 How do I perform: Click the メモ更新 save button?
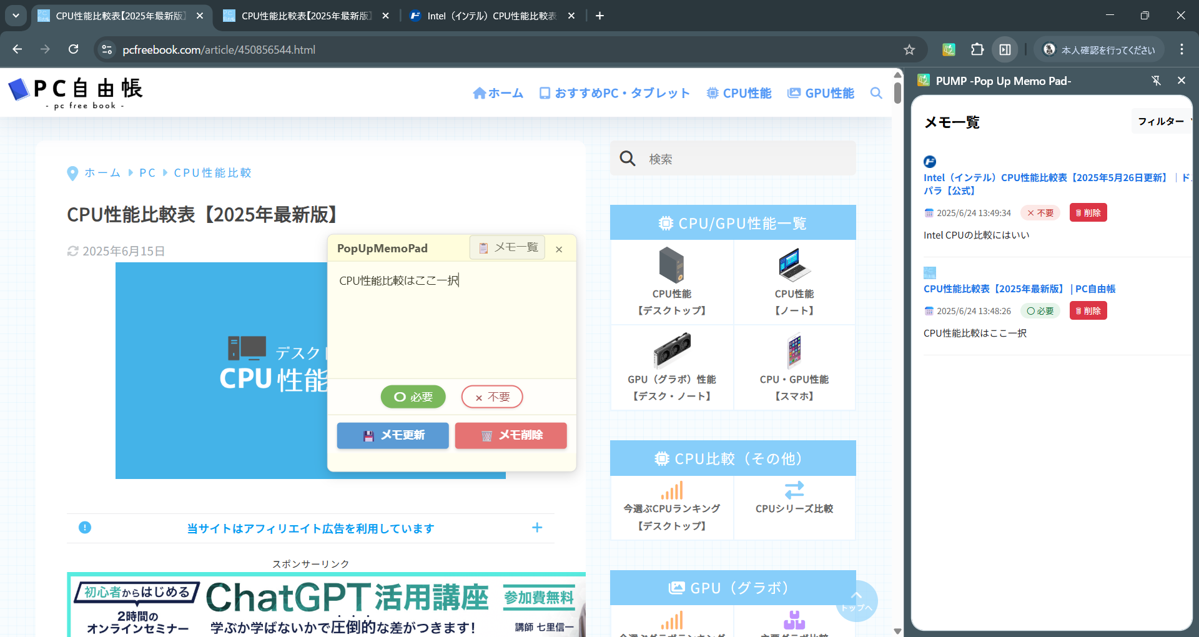coord(393,435)
